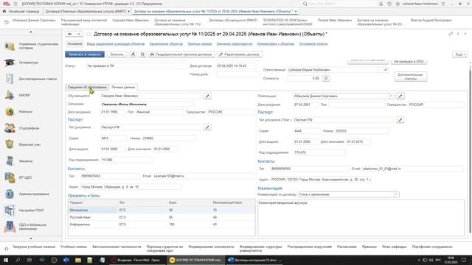
Task: Open Комментарий по договору dropdown
Action: [397, 194]
